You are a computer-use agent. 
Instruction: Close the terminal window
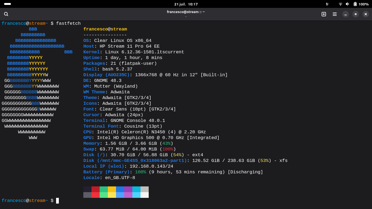pyautogui.click(x=365, y=14)
